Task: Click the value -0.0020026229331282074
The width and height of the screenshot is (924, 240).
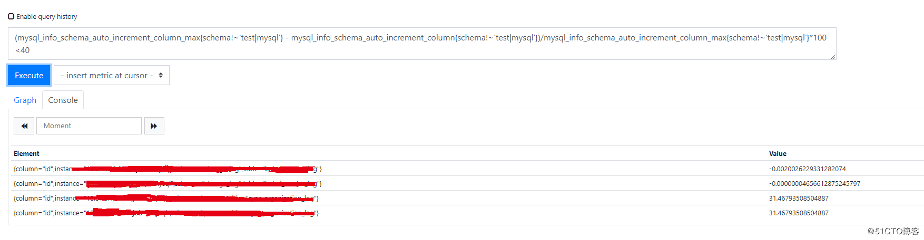Action: [x=807, y=169]
